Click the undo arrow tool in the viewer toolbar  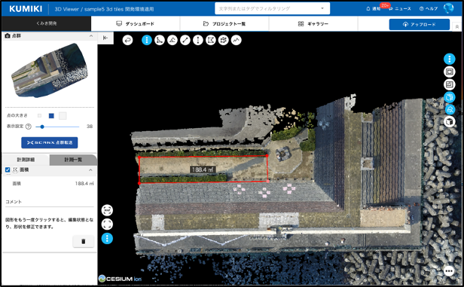click(127, 40)
